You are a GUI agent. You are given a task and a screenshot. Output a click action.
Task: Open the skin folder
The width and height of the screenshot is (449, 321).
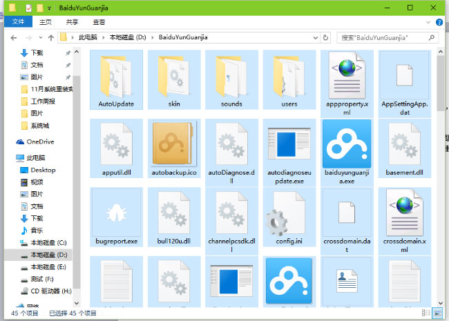[x=174, y=80]
